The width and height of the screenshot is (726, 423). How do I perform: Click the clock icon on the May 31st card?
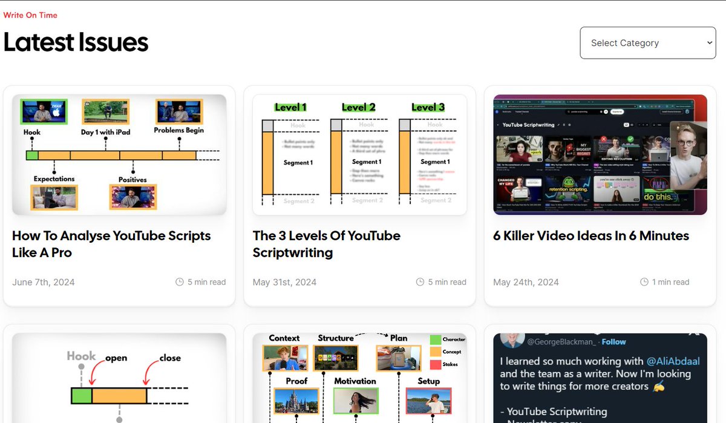pyautogui.click(x=420, y=282)
